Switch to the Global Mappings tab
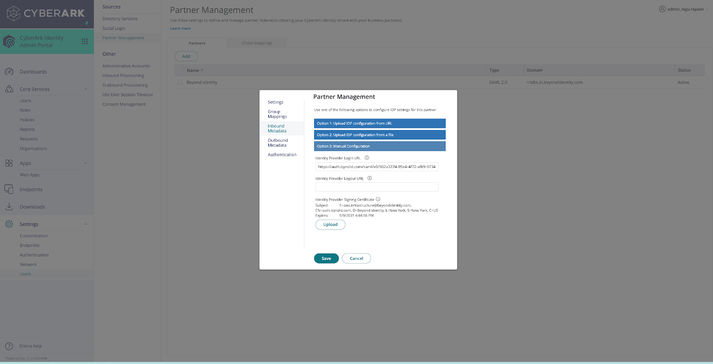Screen dimensions: 713x364 tap(257, 43)
